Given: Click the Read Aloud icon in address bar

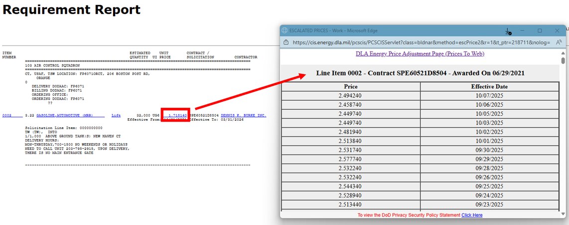Looking at the screenshot, I should click(x=558, y=43).
